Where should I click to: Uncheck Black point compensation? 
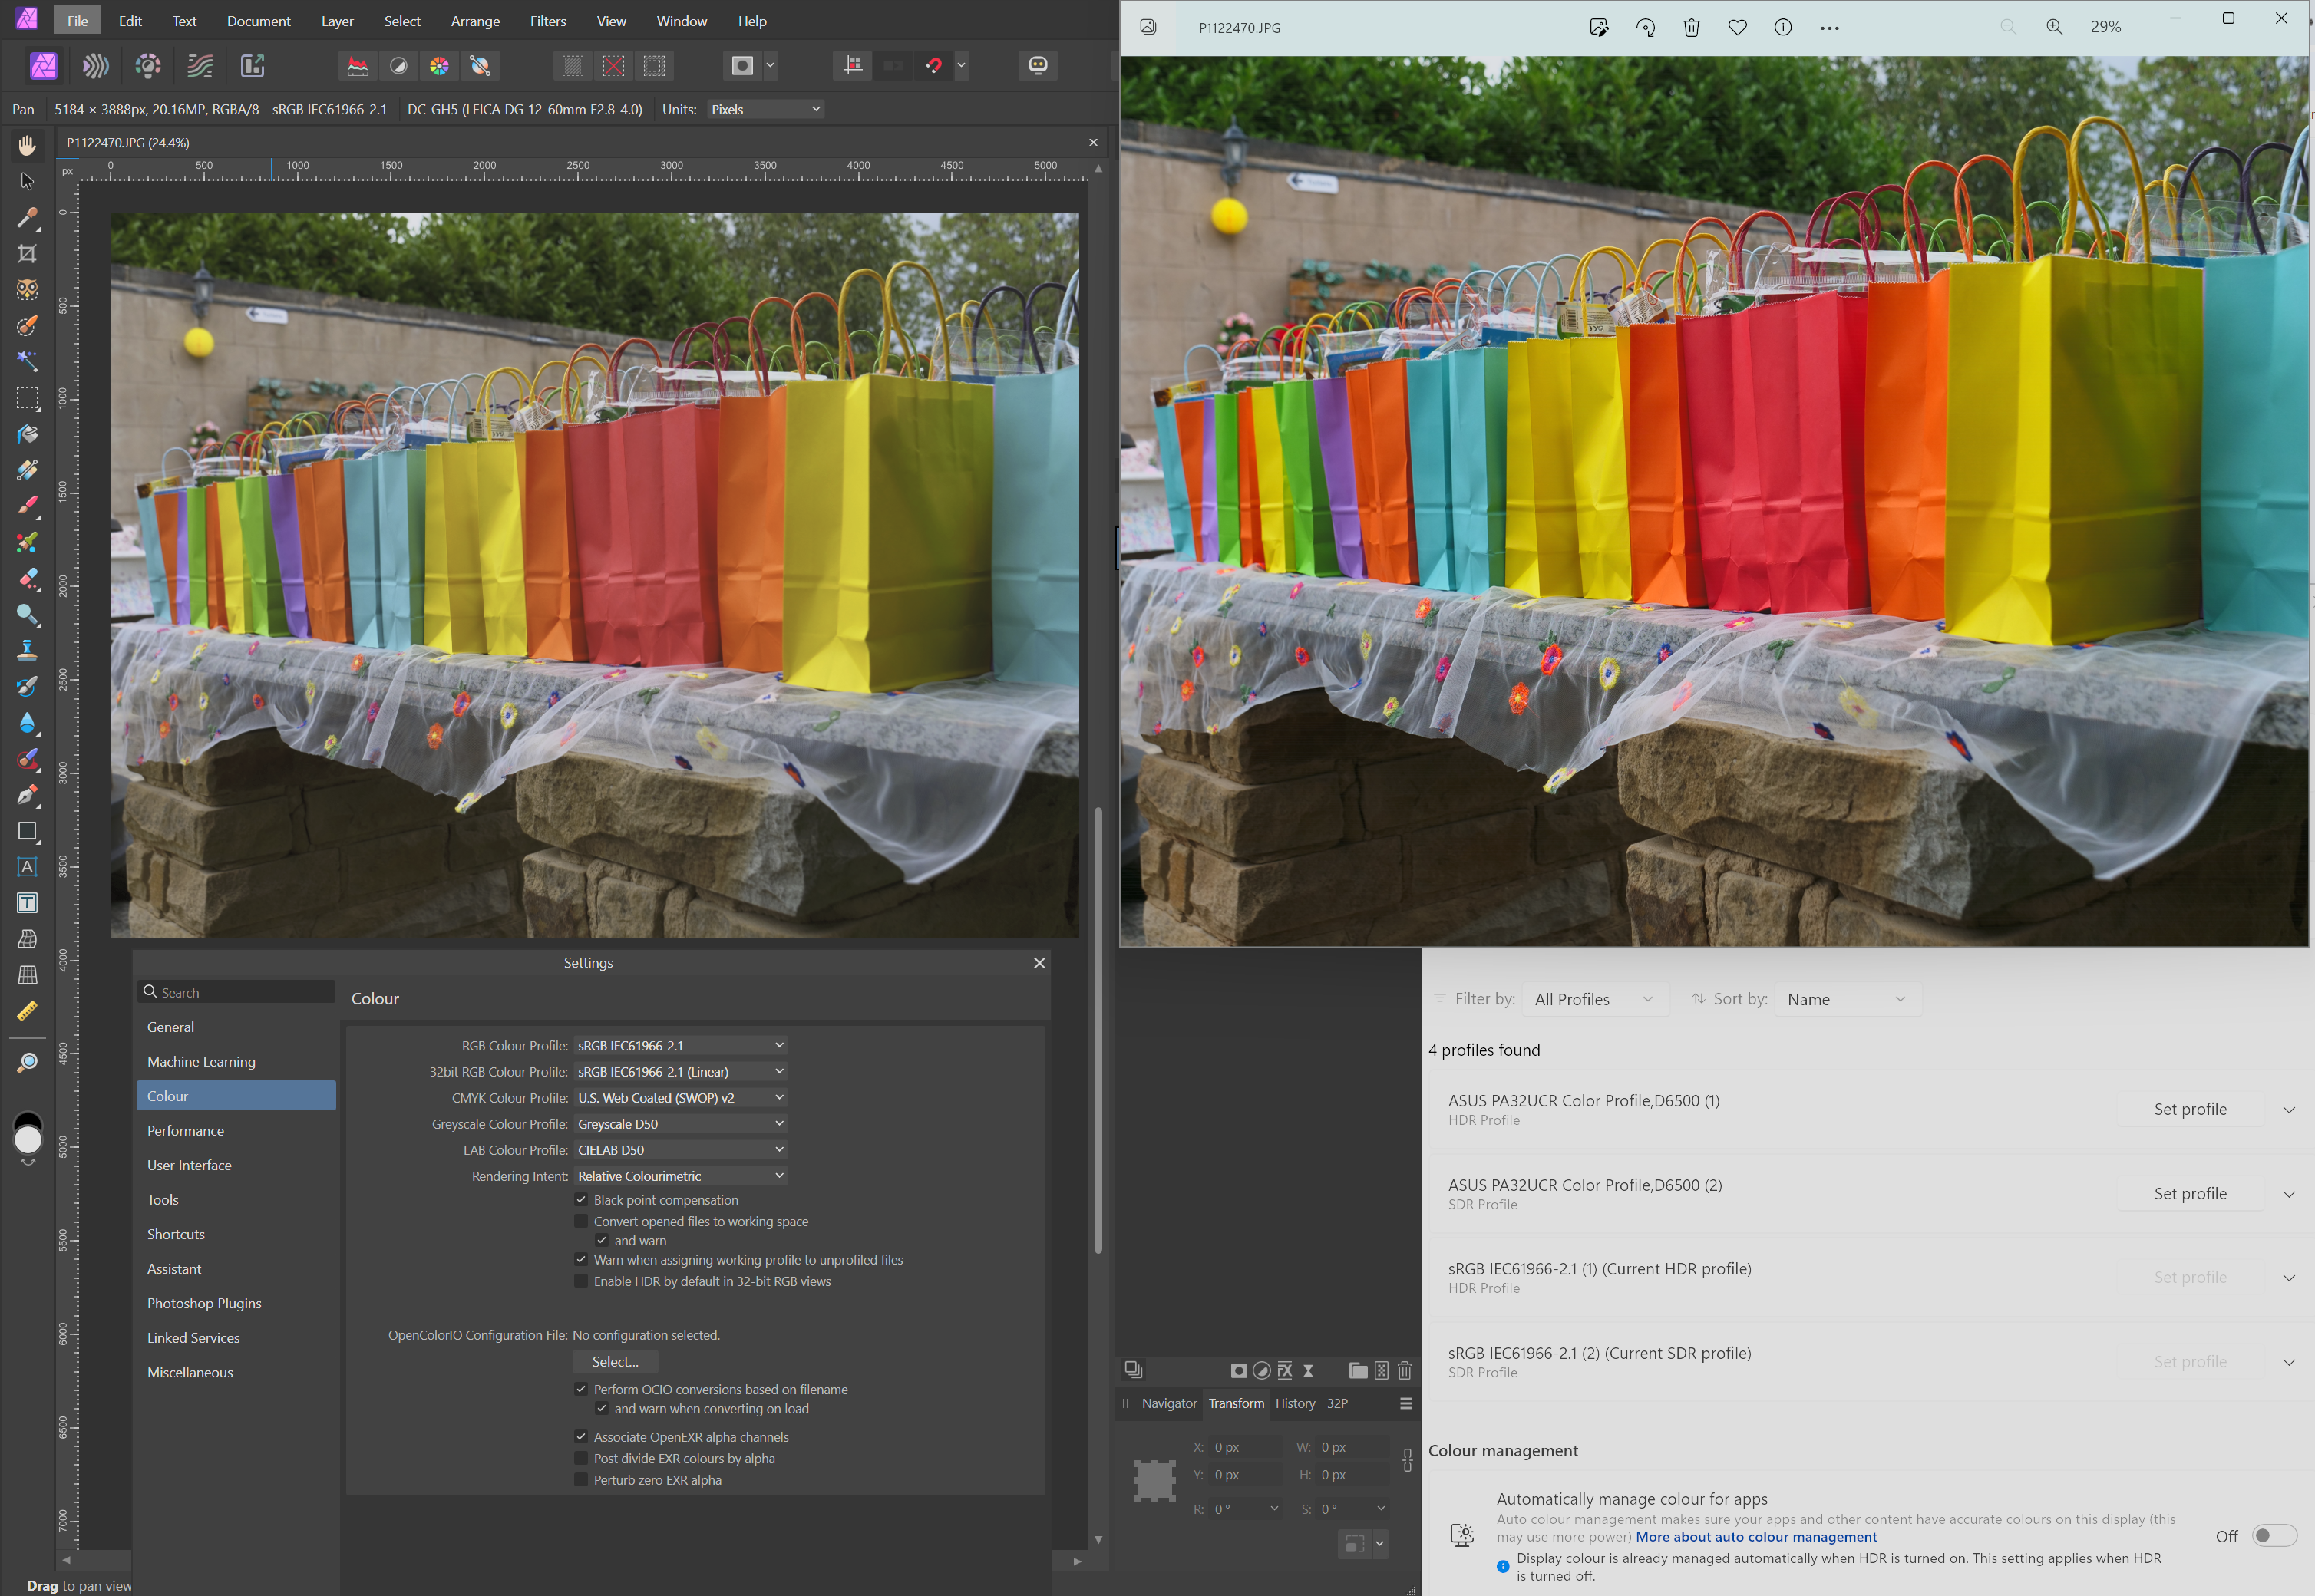581,1199
